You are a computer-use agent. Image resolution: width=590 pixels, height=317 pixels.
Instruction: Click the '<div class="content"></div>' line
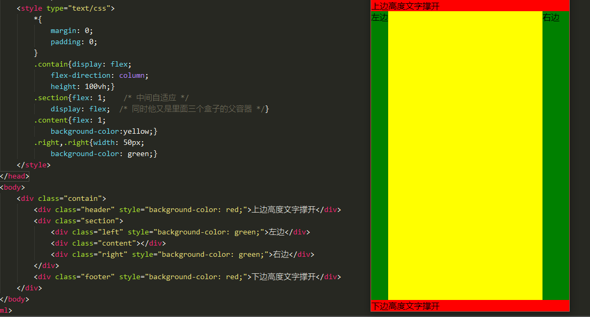(108, 243)
